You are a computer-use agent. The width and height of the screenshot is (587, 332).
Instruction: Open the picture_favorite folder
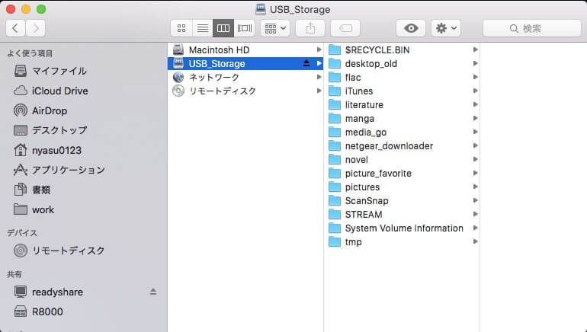click(403, 173)
